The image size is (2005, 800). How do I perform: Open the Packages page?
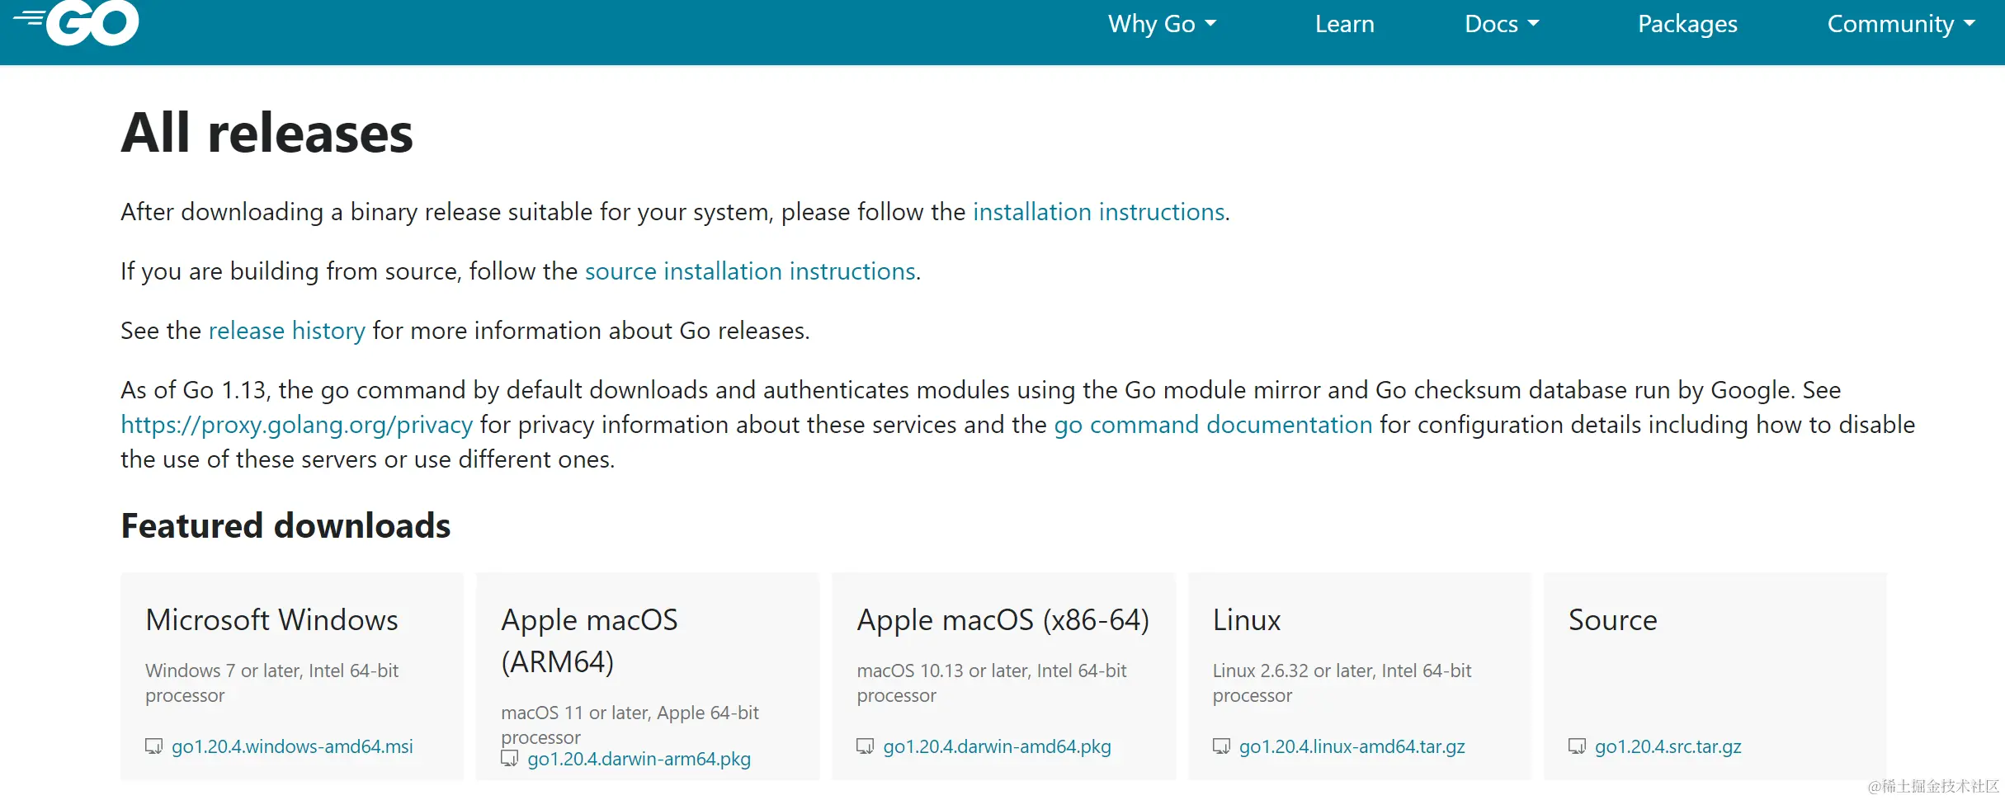[1687, 24]
